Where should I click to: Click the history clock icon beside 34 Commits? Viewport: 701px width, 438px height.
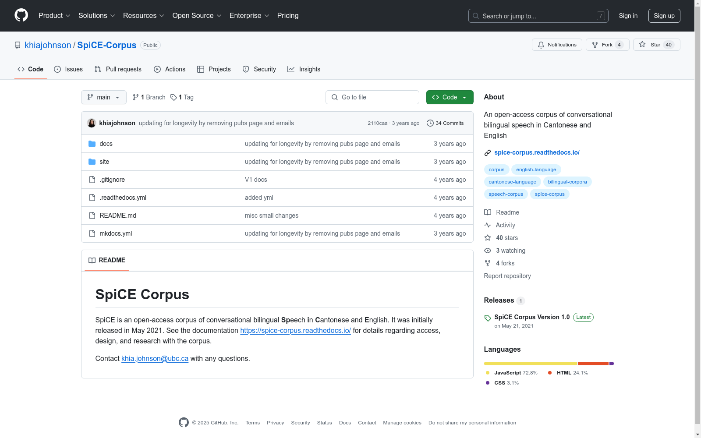pos(430,123)
